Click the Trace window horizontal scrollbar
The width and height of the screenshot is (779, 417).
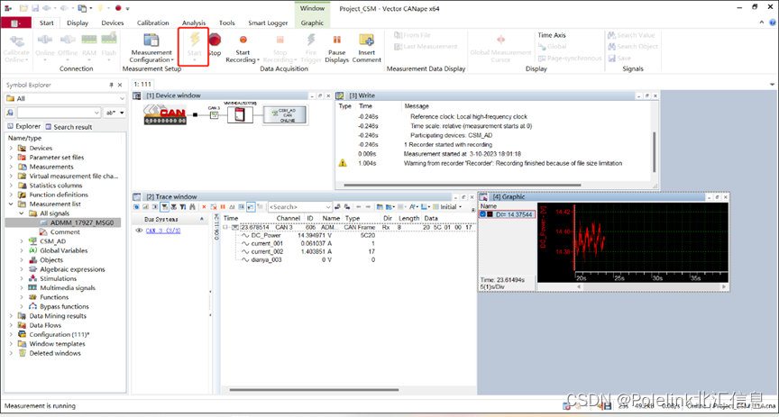click(314, 390)
